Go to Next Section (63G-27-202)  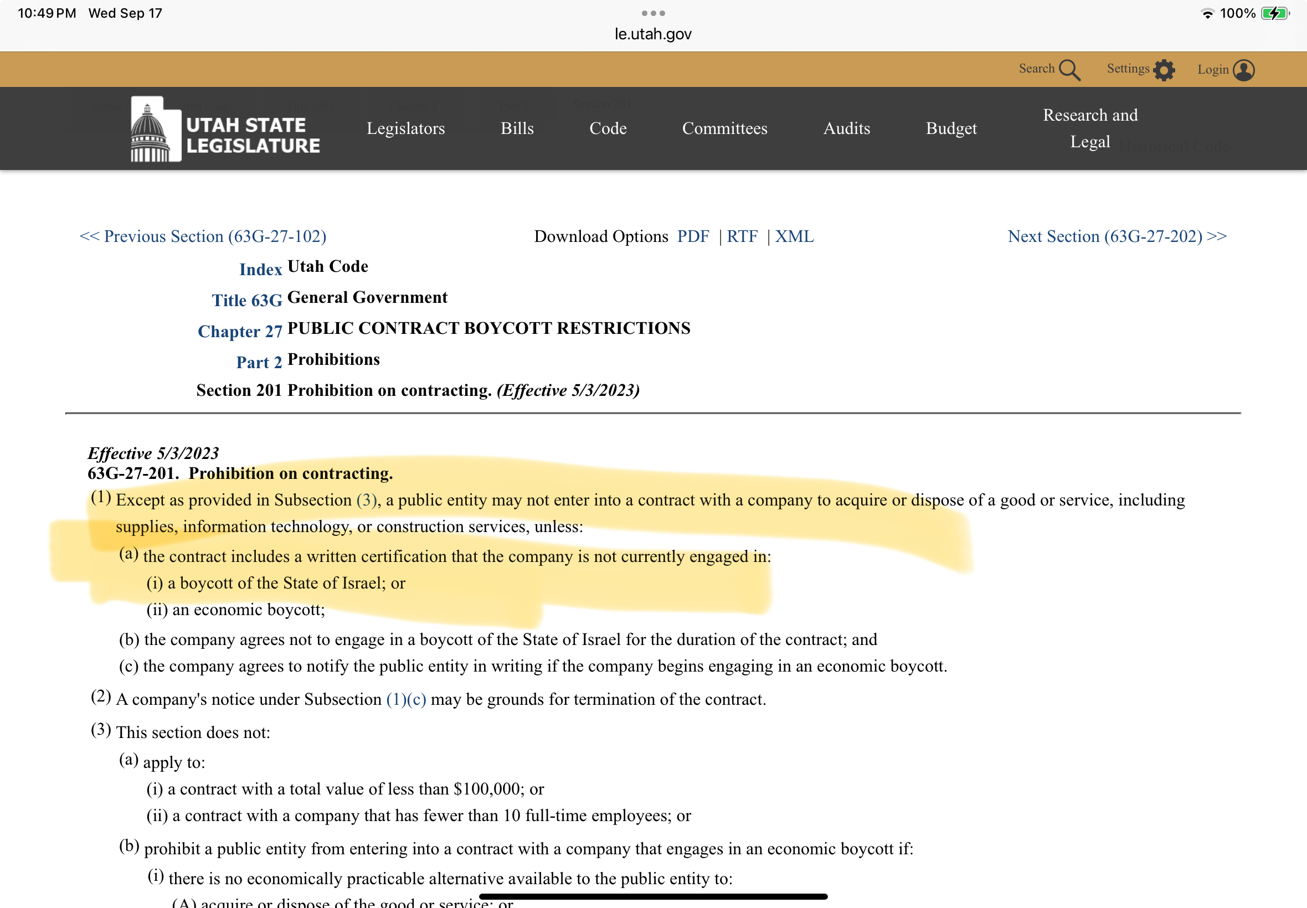click(1117, 236)
